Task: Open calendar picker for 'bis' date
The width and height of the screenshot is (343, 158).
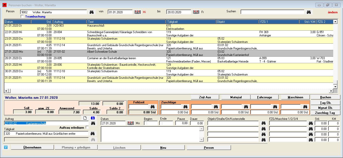Action: point(196,12)
